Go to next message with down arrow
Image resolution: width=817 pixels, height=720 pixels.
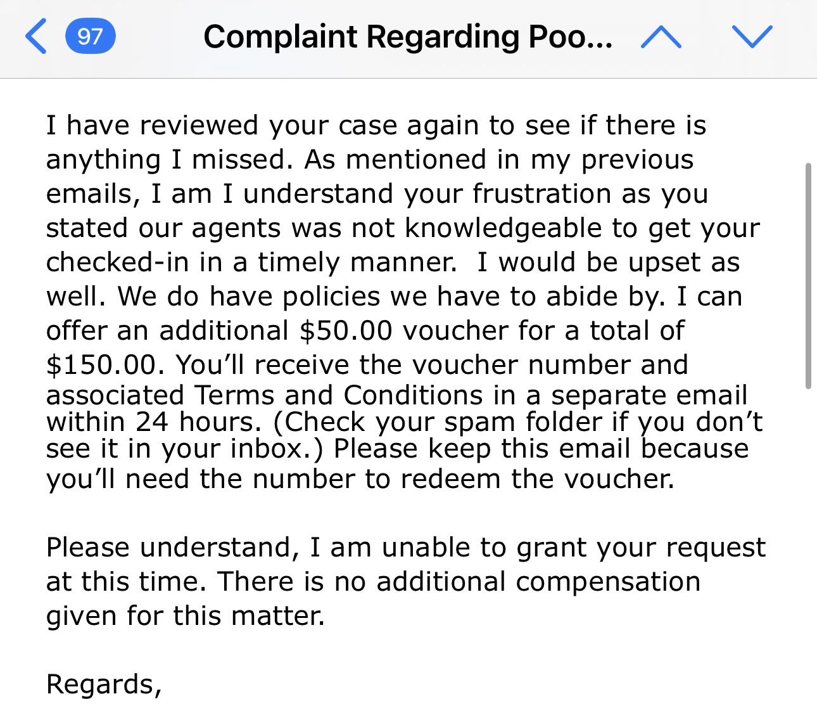[752, 37]
